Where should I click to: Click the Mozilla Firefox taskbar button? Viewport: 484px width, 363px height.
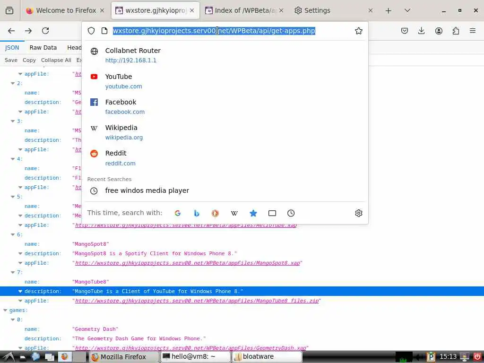pyautogui.click(x=124, y=357)
